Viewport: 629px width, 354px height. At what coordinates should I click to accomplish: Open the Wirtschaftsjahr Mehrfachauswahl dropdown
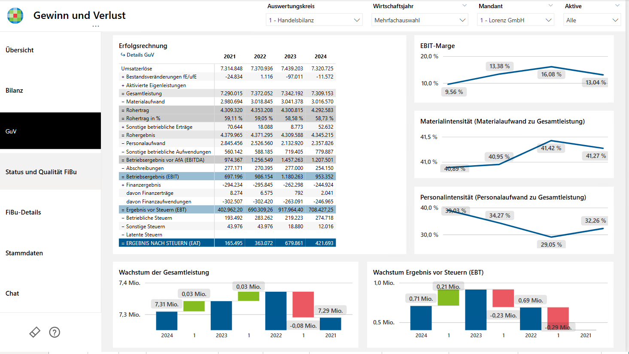[420, 20]
